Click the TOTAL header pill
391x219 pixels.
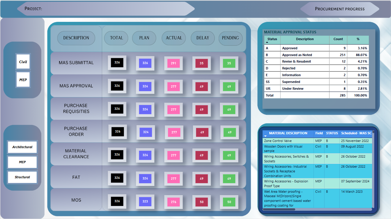coord(116,38)
